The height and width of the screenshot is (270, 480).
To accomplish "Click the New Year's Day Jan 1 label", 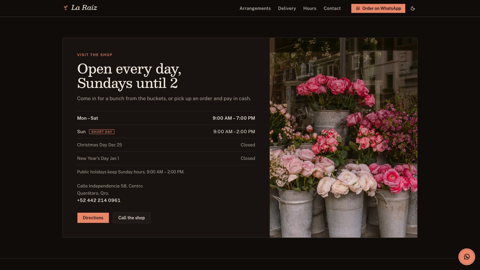I will tap(98, 158).
